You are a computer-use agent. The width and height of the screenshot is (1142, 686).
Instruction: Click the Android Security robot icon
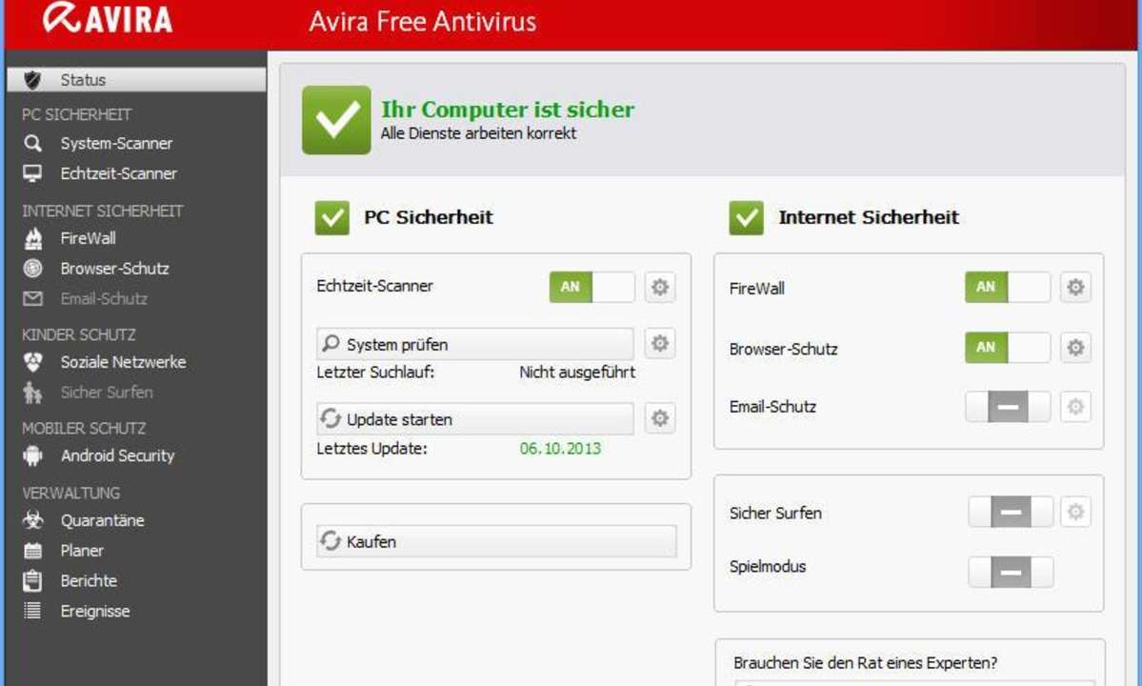pyautogui.click(x=32, y=455)
